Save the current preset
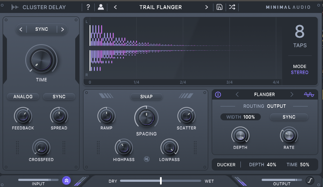This screenshot has height=187, width=323. 220,7
